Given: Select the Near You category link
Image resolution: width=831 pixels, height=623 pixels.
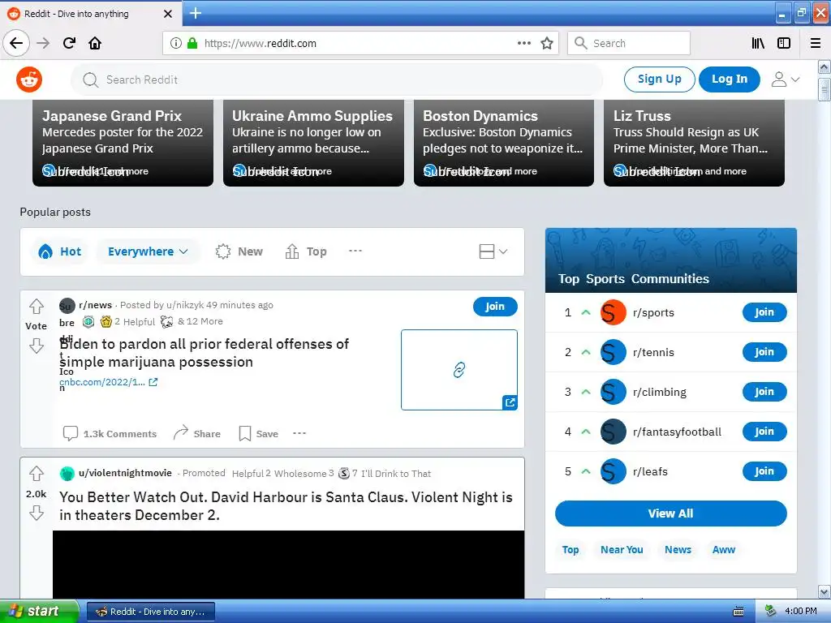Looking at the screenshot, I should click(622, 550).
